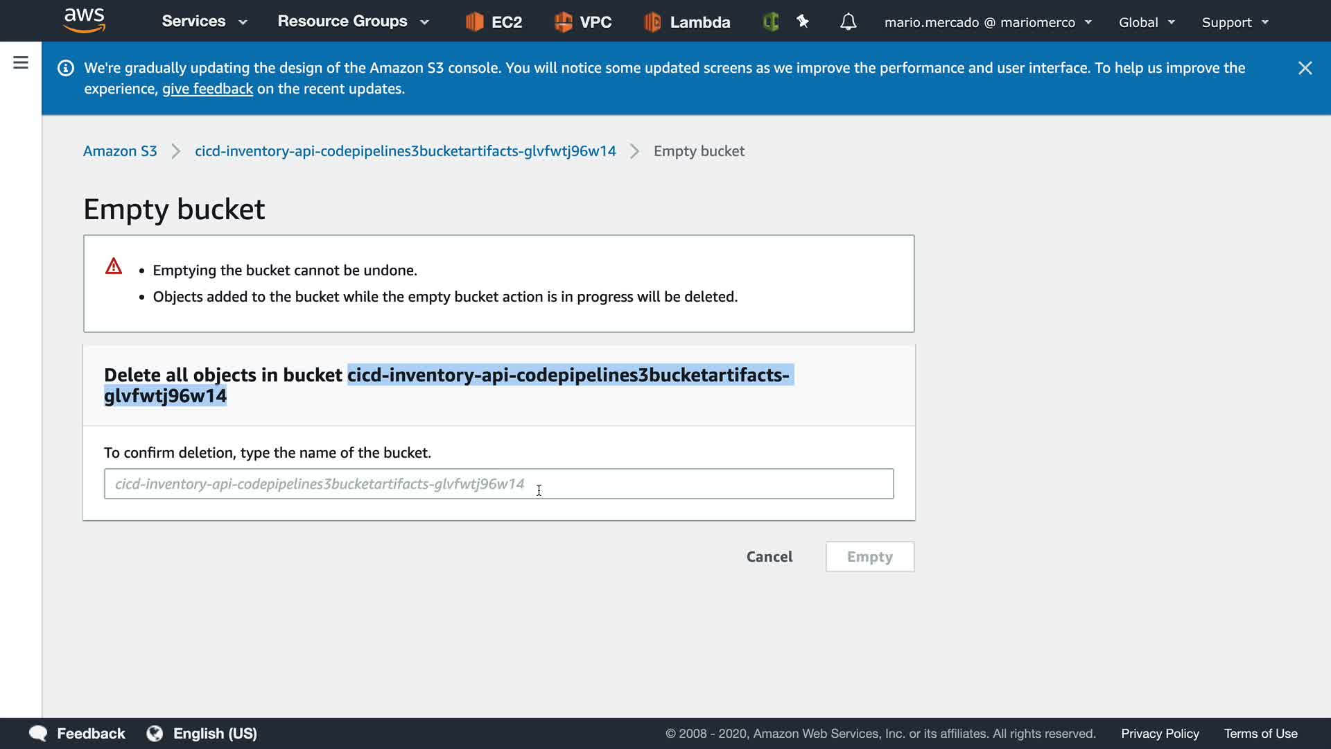
Task: Open the cicd-inventory-api bucket breadcrumb link
Action: click(x=405, y=151)
